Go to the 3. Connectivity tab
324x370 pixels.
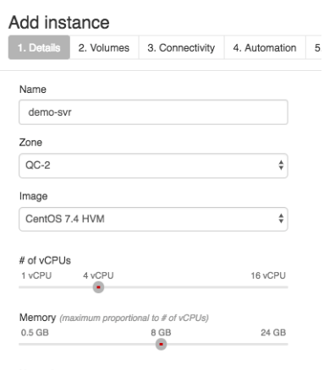[x=181, y=47]
